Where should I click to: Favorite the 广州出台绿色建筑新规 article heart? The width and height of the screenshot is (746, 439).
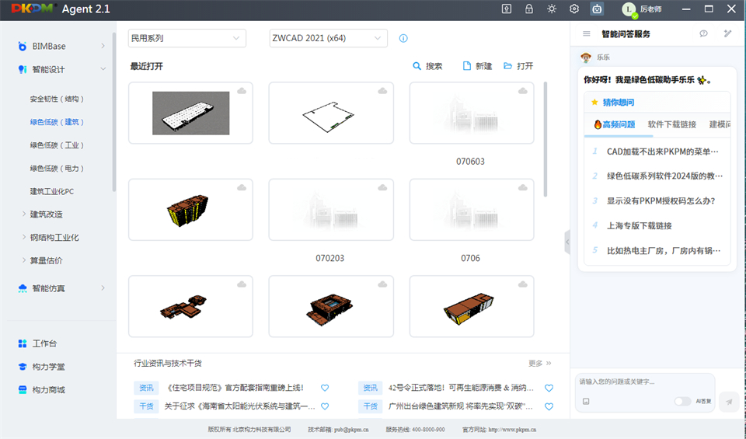coord(549,406)
